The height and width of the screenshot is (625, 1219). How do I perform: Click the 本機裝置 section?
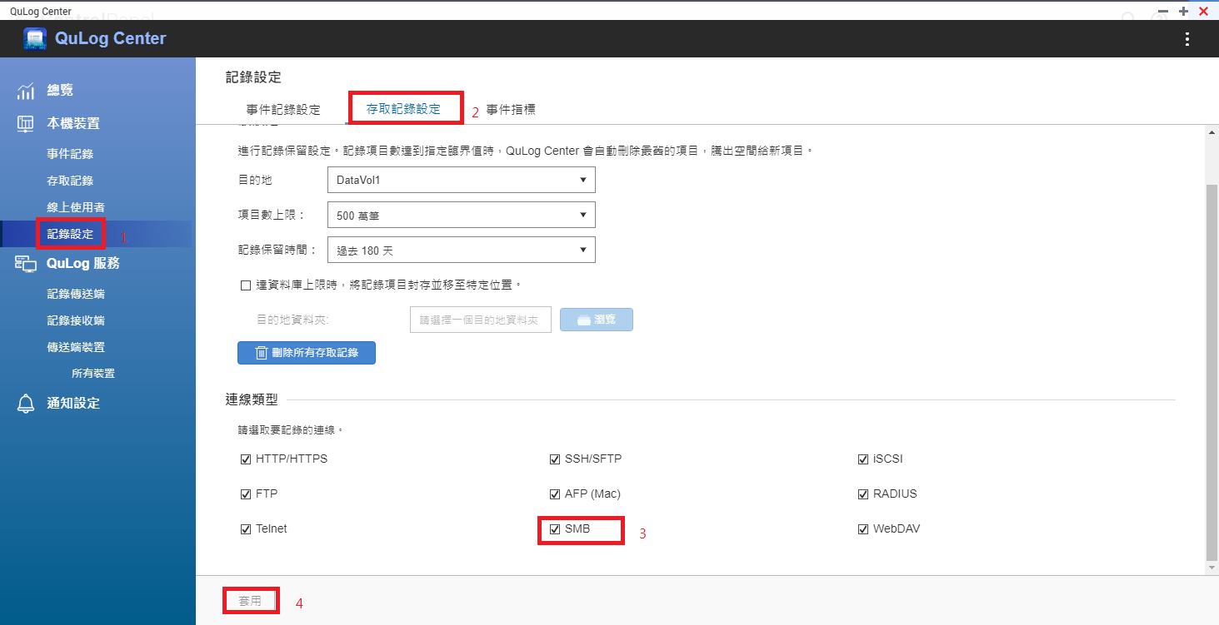click(x=72, y=123)
